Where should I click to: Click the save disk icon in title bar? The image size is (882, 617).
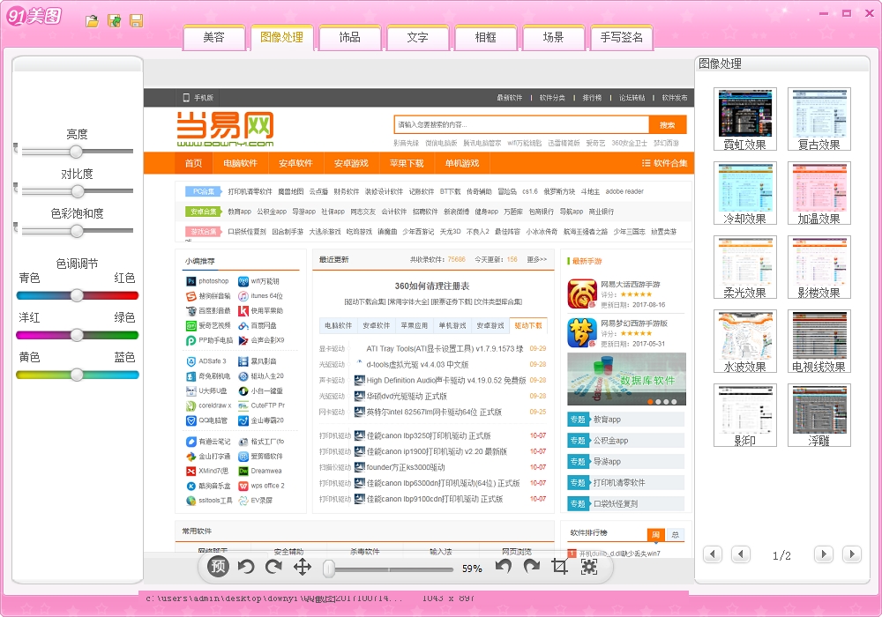[137, 20]
